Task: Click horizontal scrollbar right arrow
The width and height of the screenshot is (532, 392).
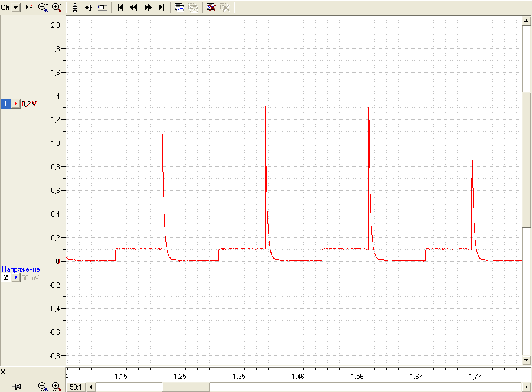Action: pyautogui.click(x=526, y=387)
